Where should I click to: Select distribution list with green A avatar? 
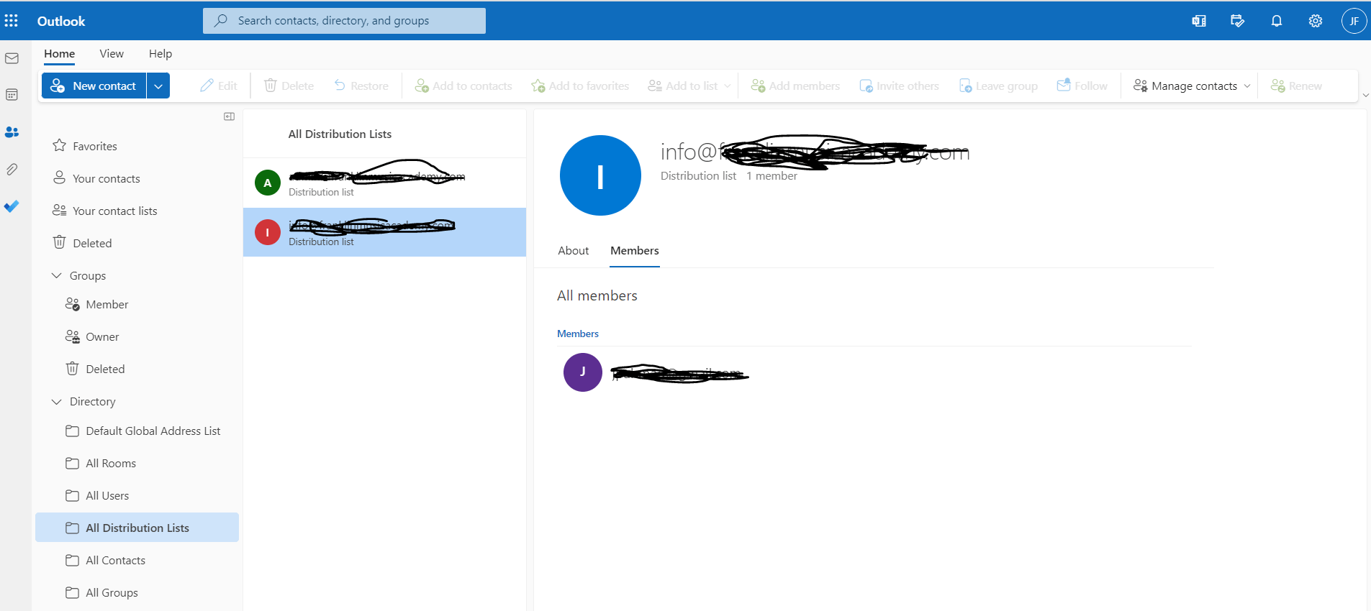pyautogui.click(x=384, y=183)
